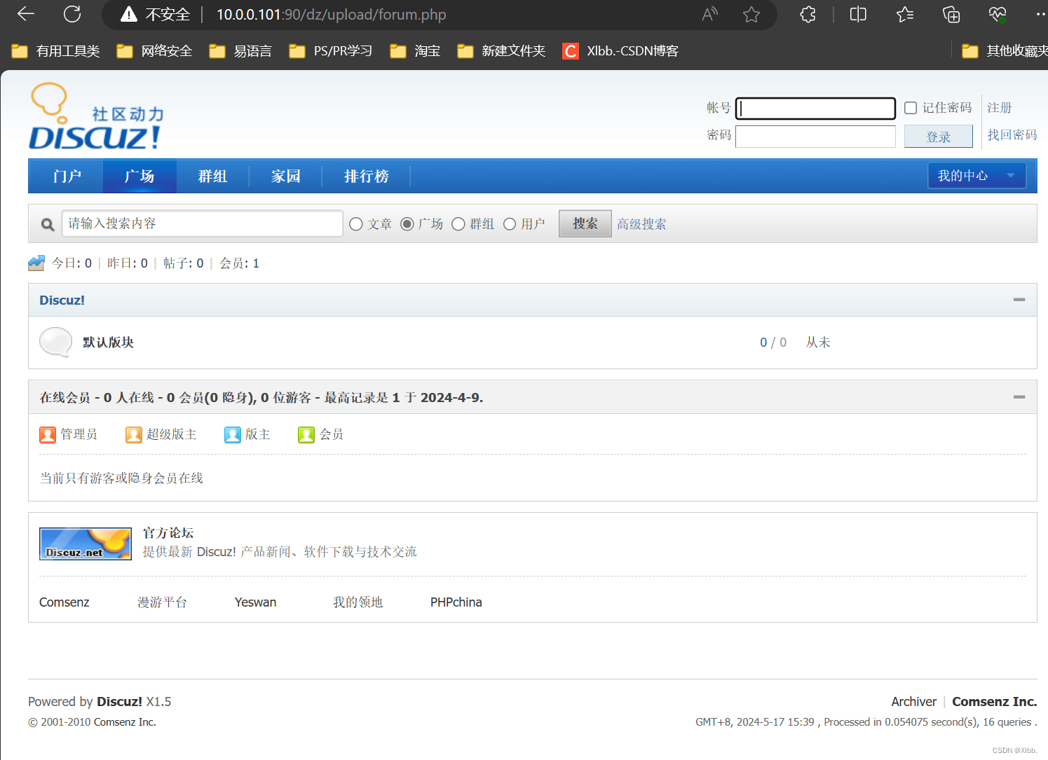
Task: Enable 记住密码 checkbox
Action: click(x=911, y=108)
